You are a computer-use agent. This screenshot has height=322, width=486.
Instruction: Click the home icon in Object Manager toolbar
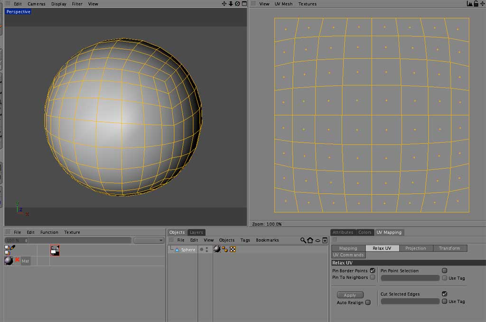(x=309, y=240)
